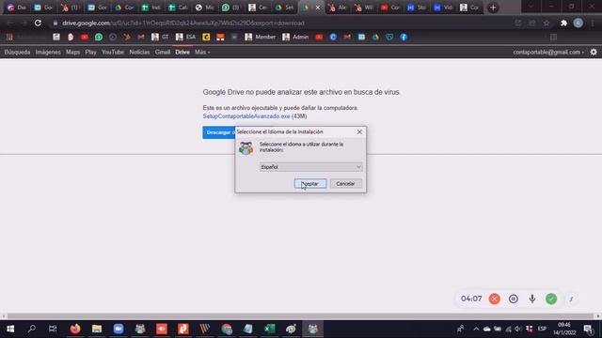Screen dimensions: 602x338
Task: Open the active installer taskbar icon
Action: (x=313, y=329)
